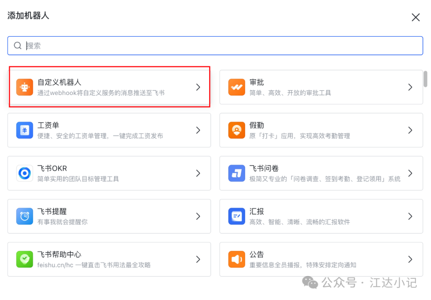Click the 审批 approval checkmark icon
Screen dimensions: 431x300
coord(236,87)
